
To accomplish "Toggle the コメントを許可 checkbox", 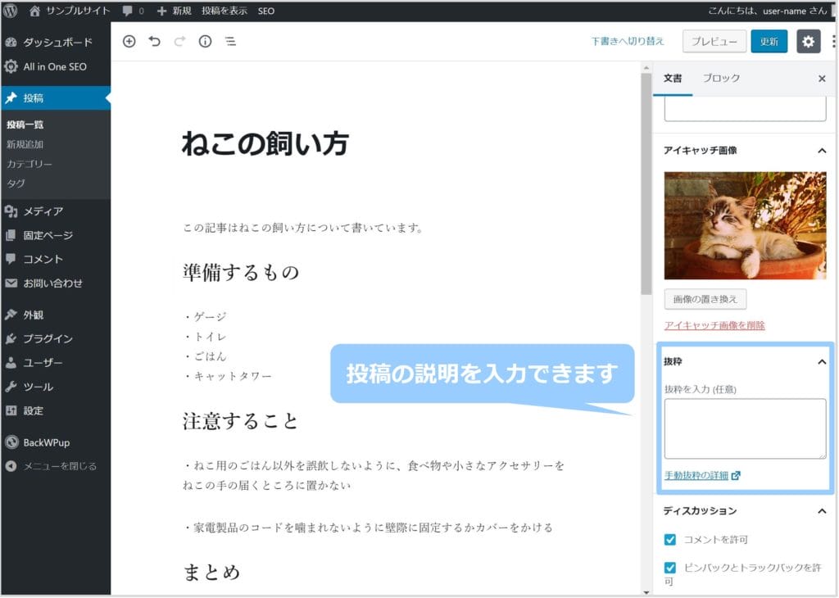I will coord(670,540).
